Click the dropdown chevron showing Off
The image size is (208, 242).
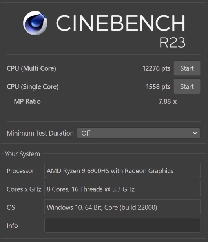pos(195,133)
